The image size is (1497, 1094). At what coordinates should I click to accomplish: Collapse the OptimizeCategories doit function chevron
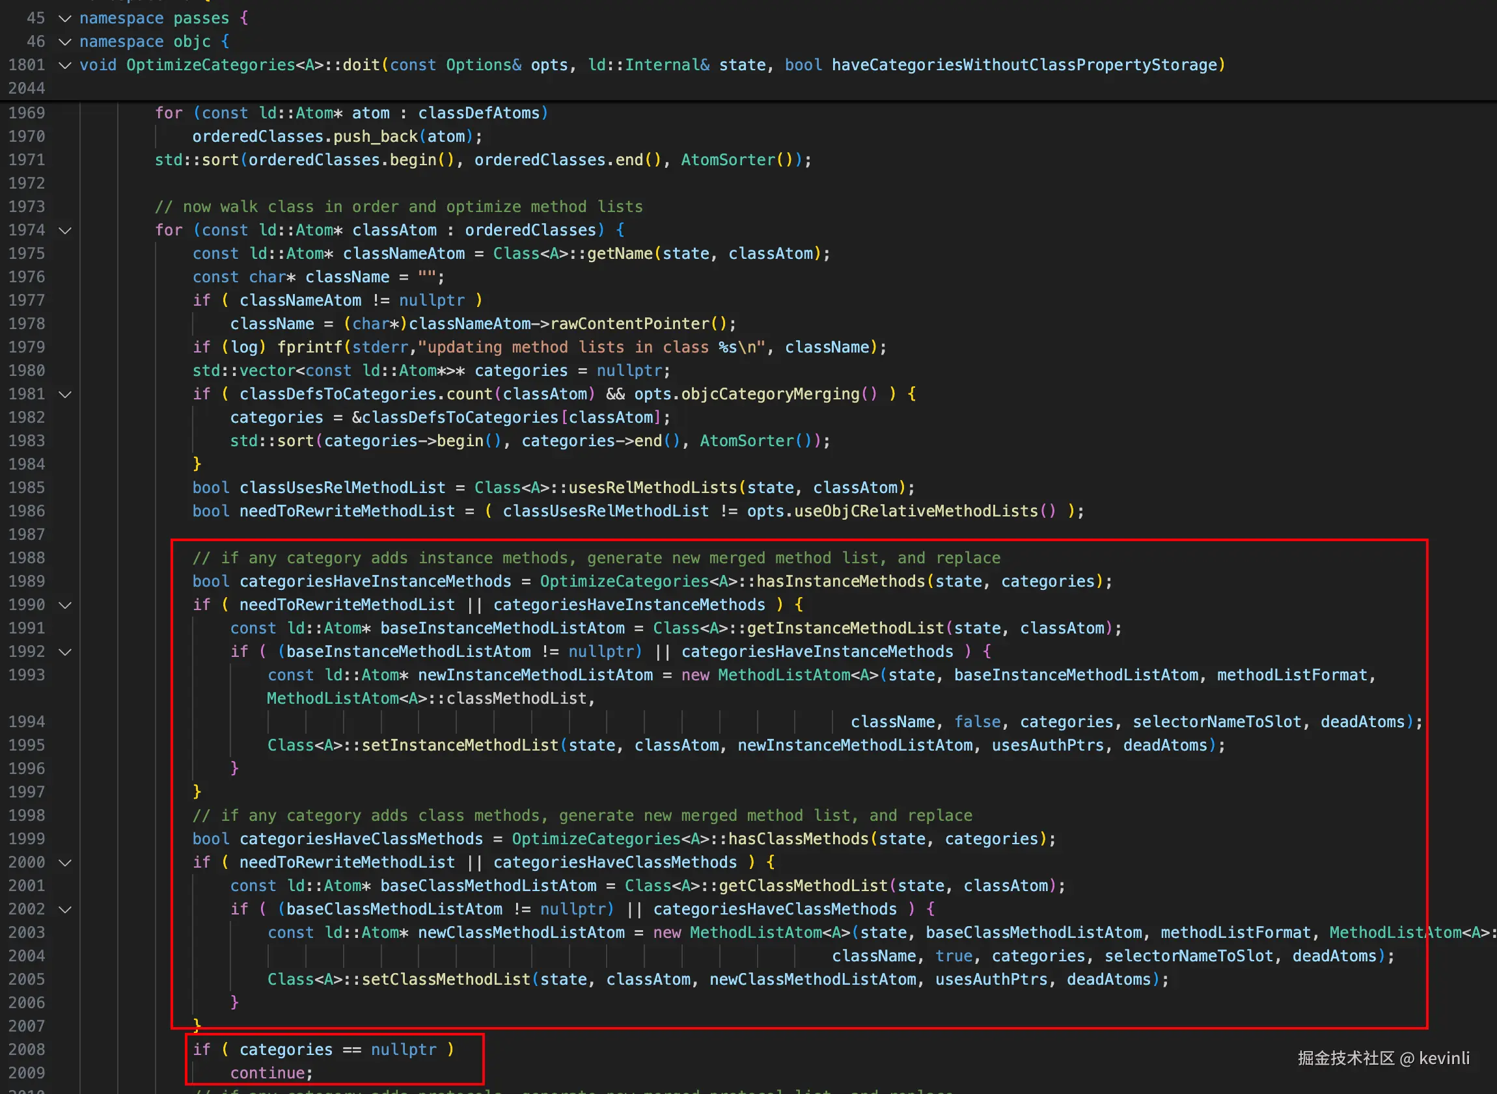(x=65, y=65)
